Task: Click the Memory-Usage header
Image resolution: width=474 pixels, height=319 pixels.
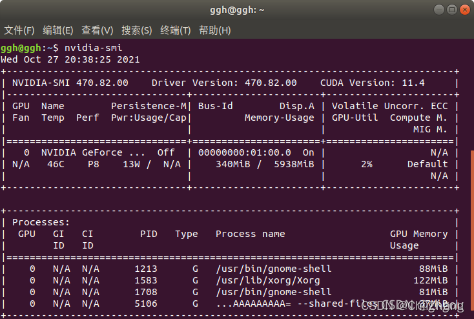Action: coord(280,118)
